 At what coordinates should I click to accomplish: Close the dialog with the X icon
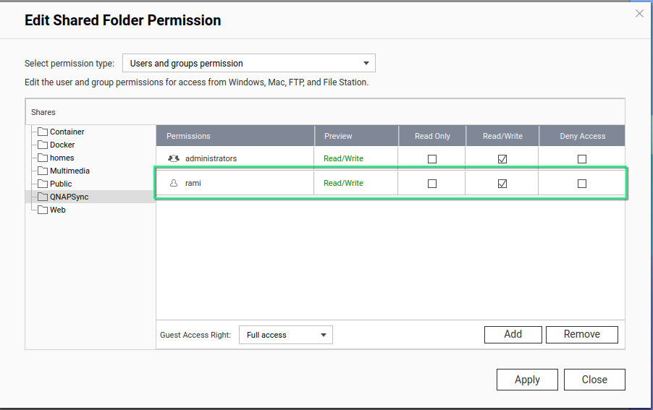coord(639,14)
